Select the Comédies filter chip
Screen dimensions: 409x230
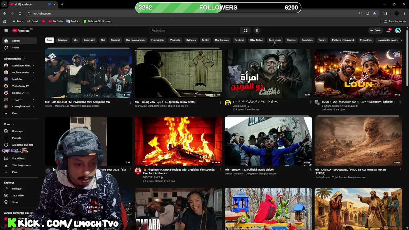[x=307, y=40]
